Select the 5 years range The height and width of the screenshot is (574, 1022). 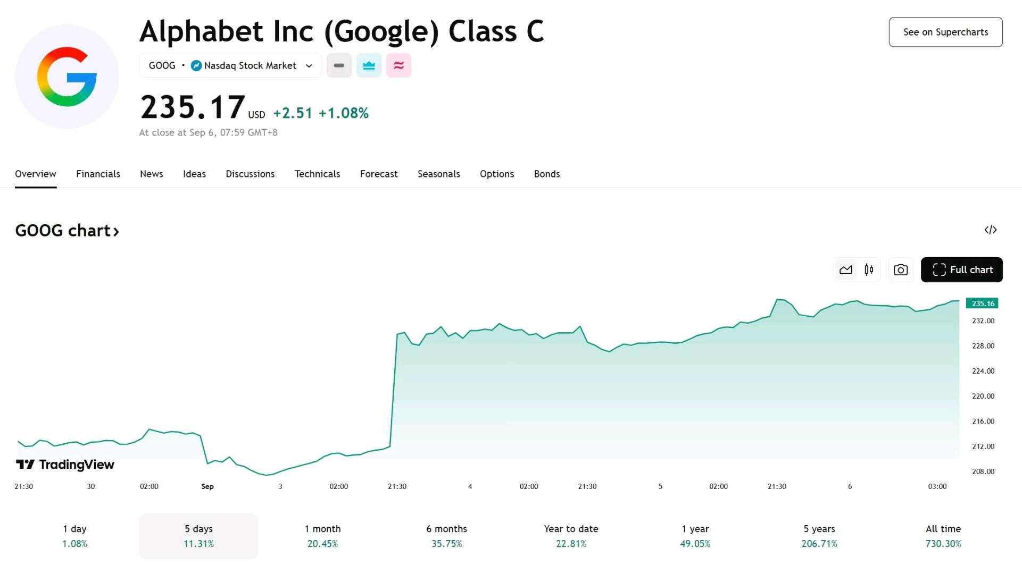819,536
